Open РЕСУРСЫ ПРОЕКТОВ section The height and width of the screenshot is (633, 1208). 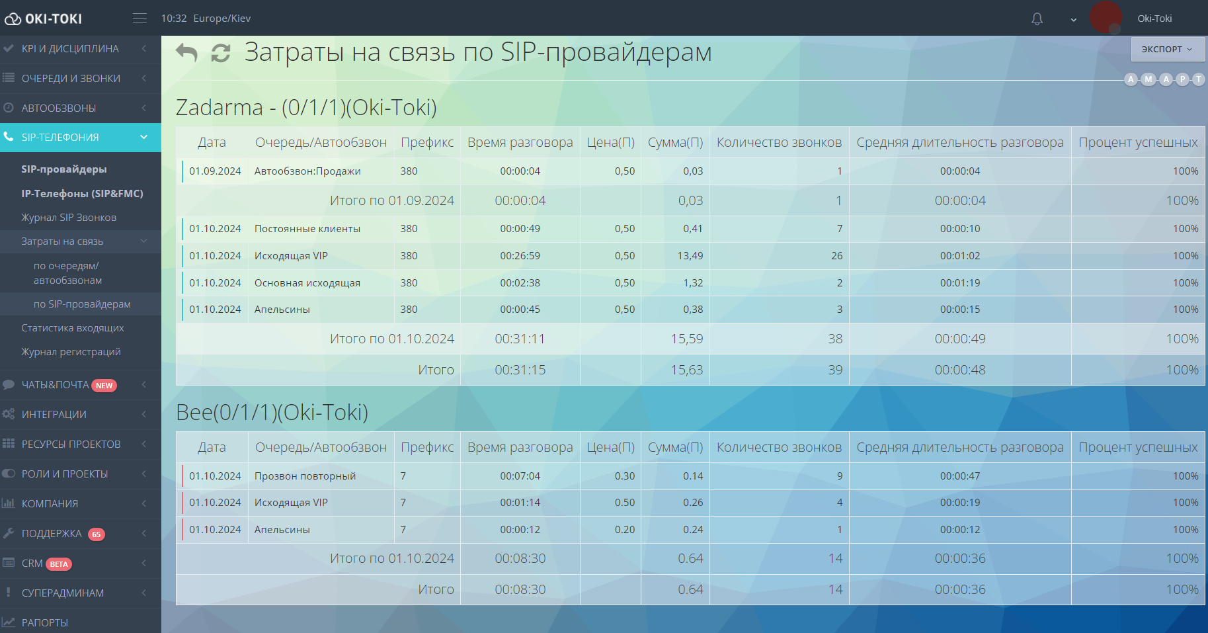(x=81, y=444)
